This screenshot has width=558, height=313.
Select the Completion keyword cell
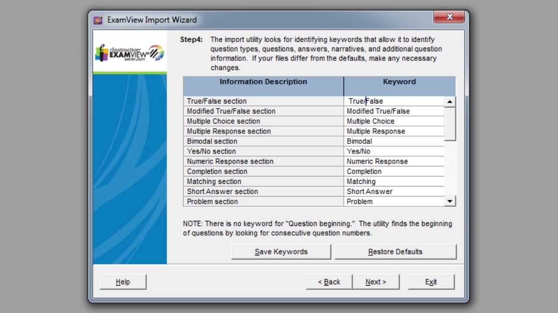394,171
